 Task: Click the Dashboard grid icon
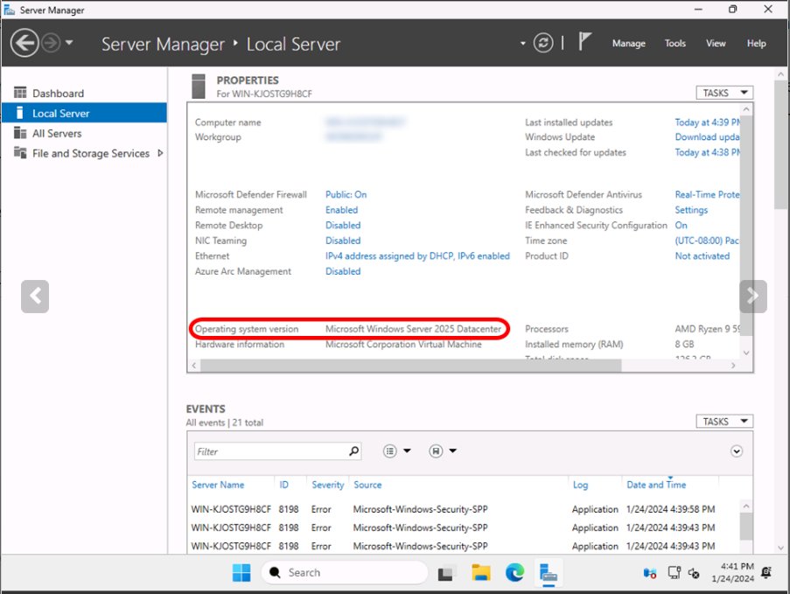pos(20,93)
